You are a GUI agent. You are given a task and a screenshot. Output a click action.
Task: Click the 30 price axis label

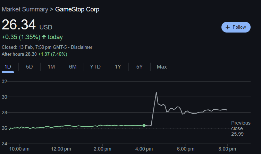pyautogui.click(x=5, y=97)
